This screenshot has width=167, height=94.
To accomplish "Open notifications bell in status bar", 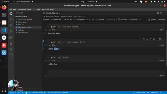I will click(164, 93).
